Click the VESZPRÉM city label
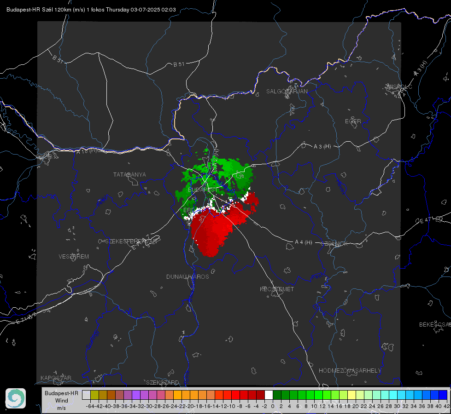451x414 pixels. (74, 257)
